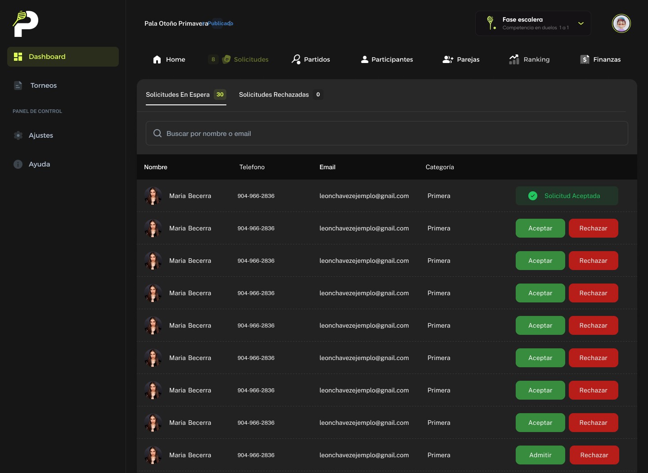Click the Ayuda info icon

click(18, 164)
